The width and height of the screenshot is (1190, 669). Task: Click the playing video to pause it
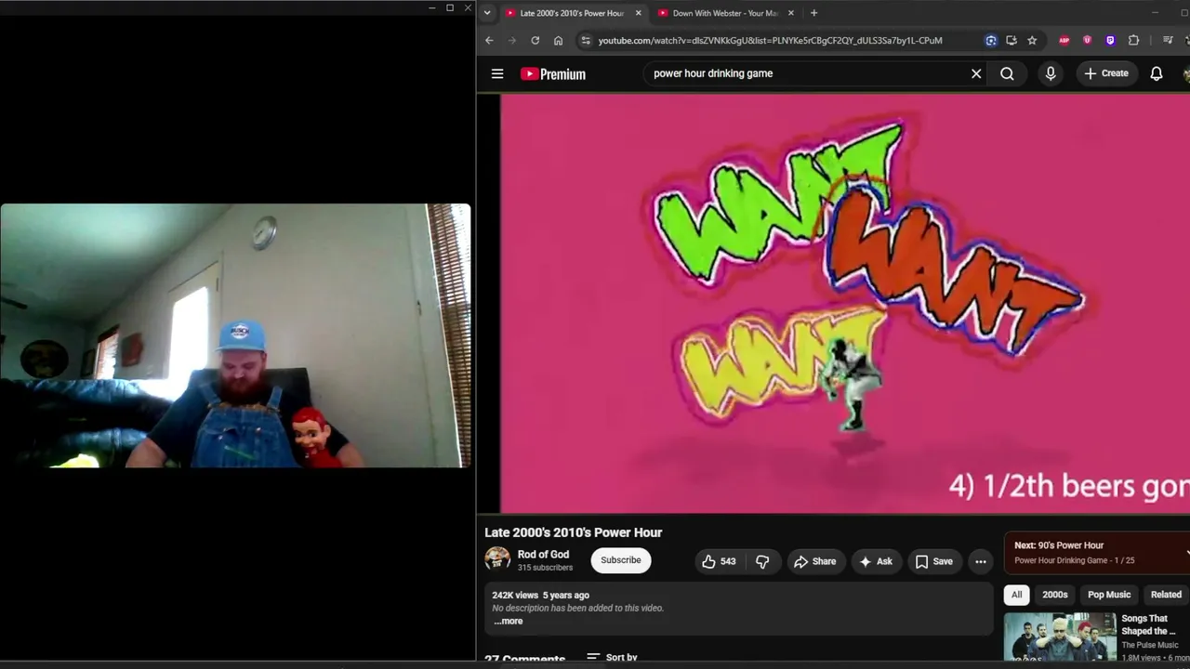click(845, 303)
